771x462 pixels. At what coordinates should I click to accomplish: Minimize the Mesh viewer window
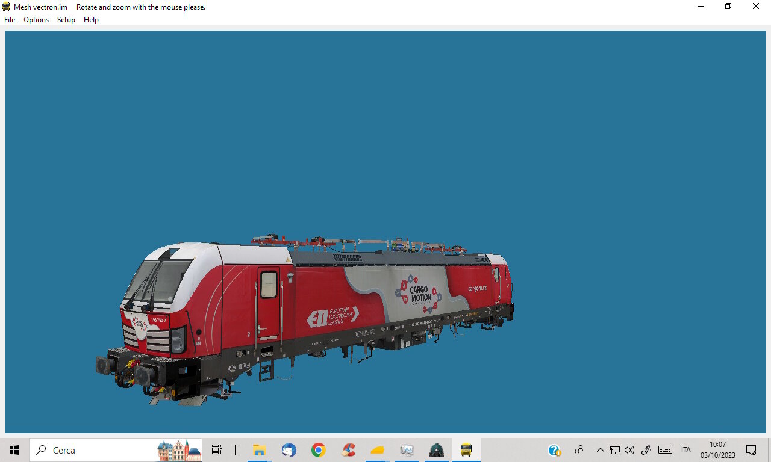click(701, 7)
